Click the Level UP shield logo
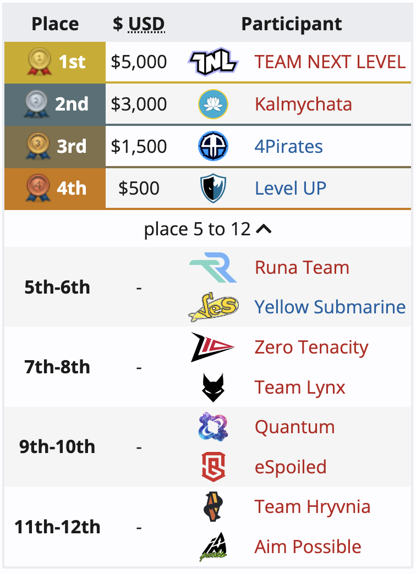The image size is (416, 574). tap(213, 188)
